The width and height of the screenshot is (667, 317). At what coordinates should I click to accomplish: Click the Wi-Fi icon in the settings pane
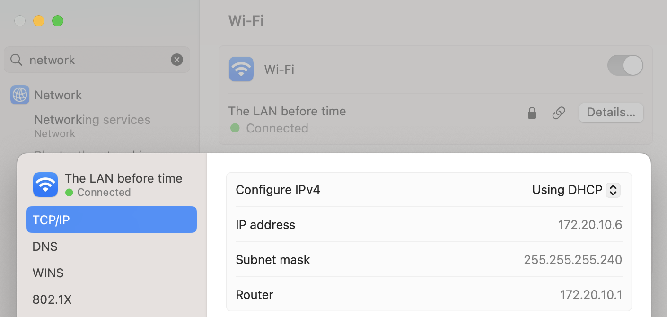[241, 69]
